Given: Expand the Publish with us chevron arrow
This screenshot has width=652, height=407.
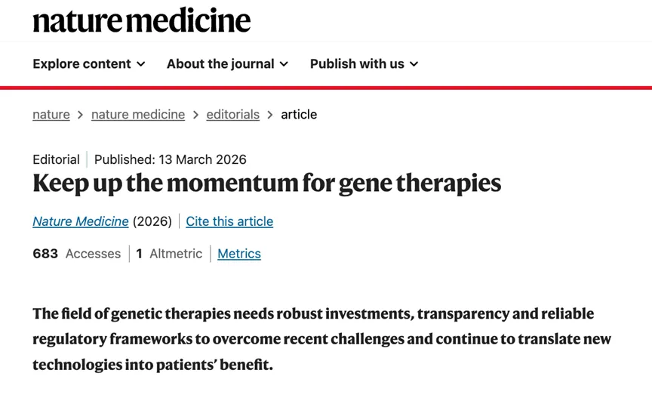Looking at the screenshot, I should click(414, 65).
